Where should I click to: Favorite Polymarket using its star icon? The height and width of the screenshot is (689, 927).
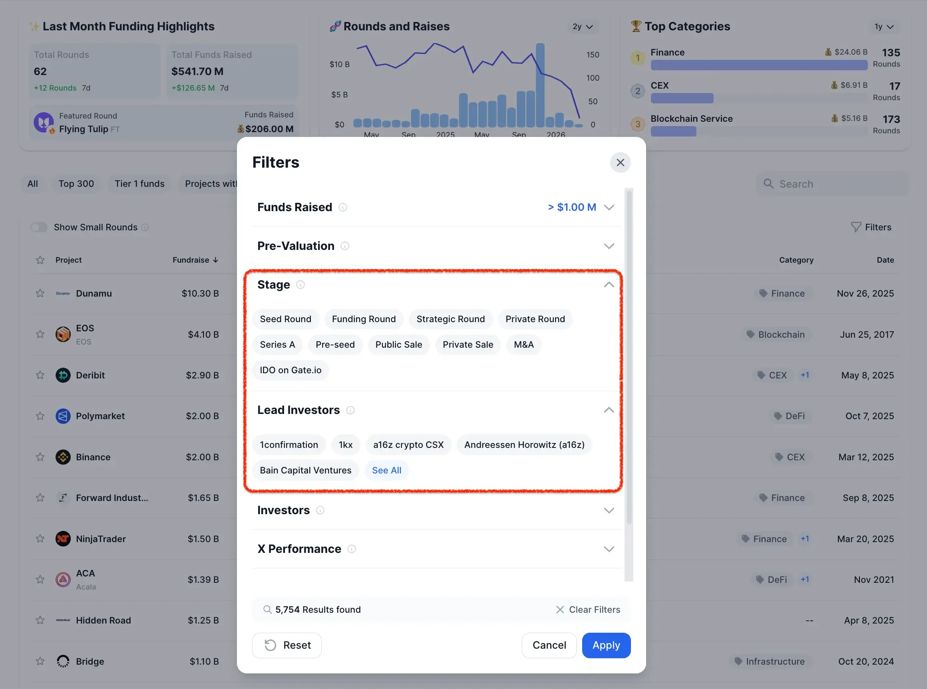40,416
